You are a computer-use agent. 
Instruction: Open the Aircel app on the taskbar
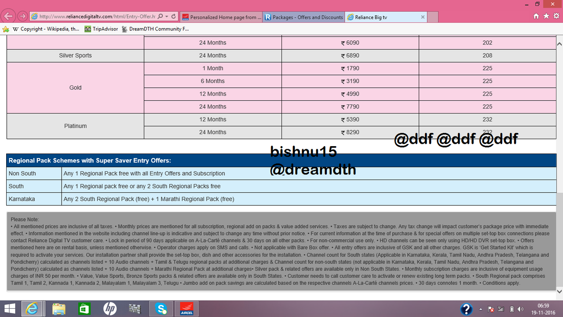pos(186,309)
